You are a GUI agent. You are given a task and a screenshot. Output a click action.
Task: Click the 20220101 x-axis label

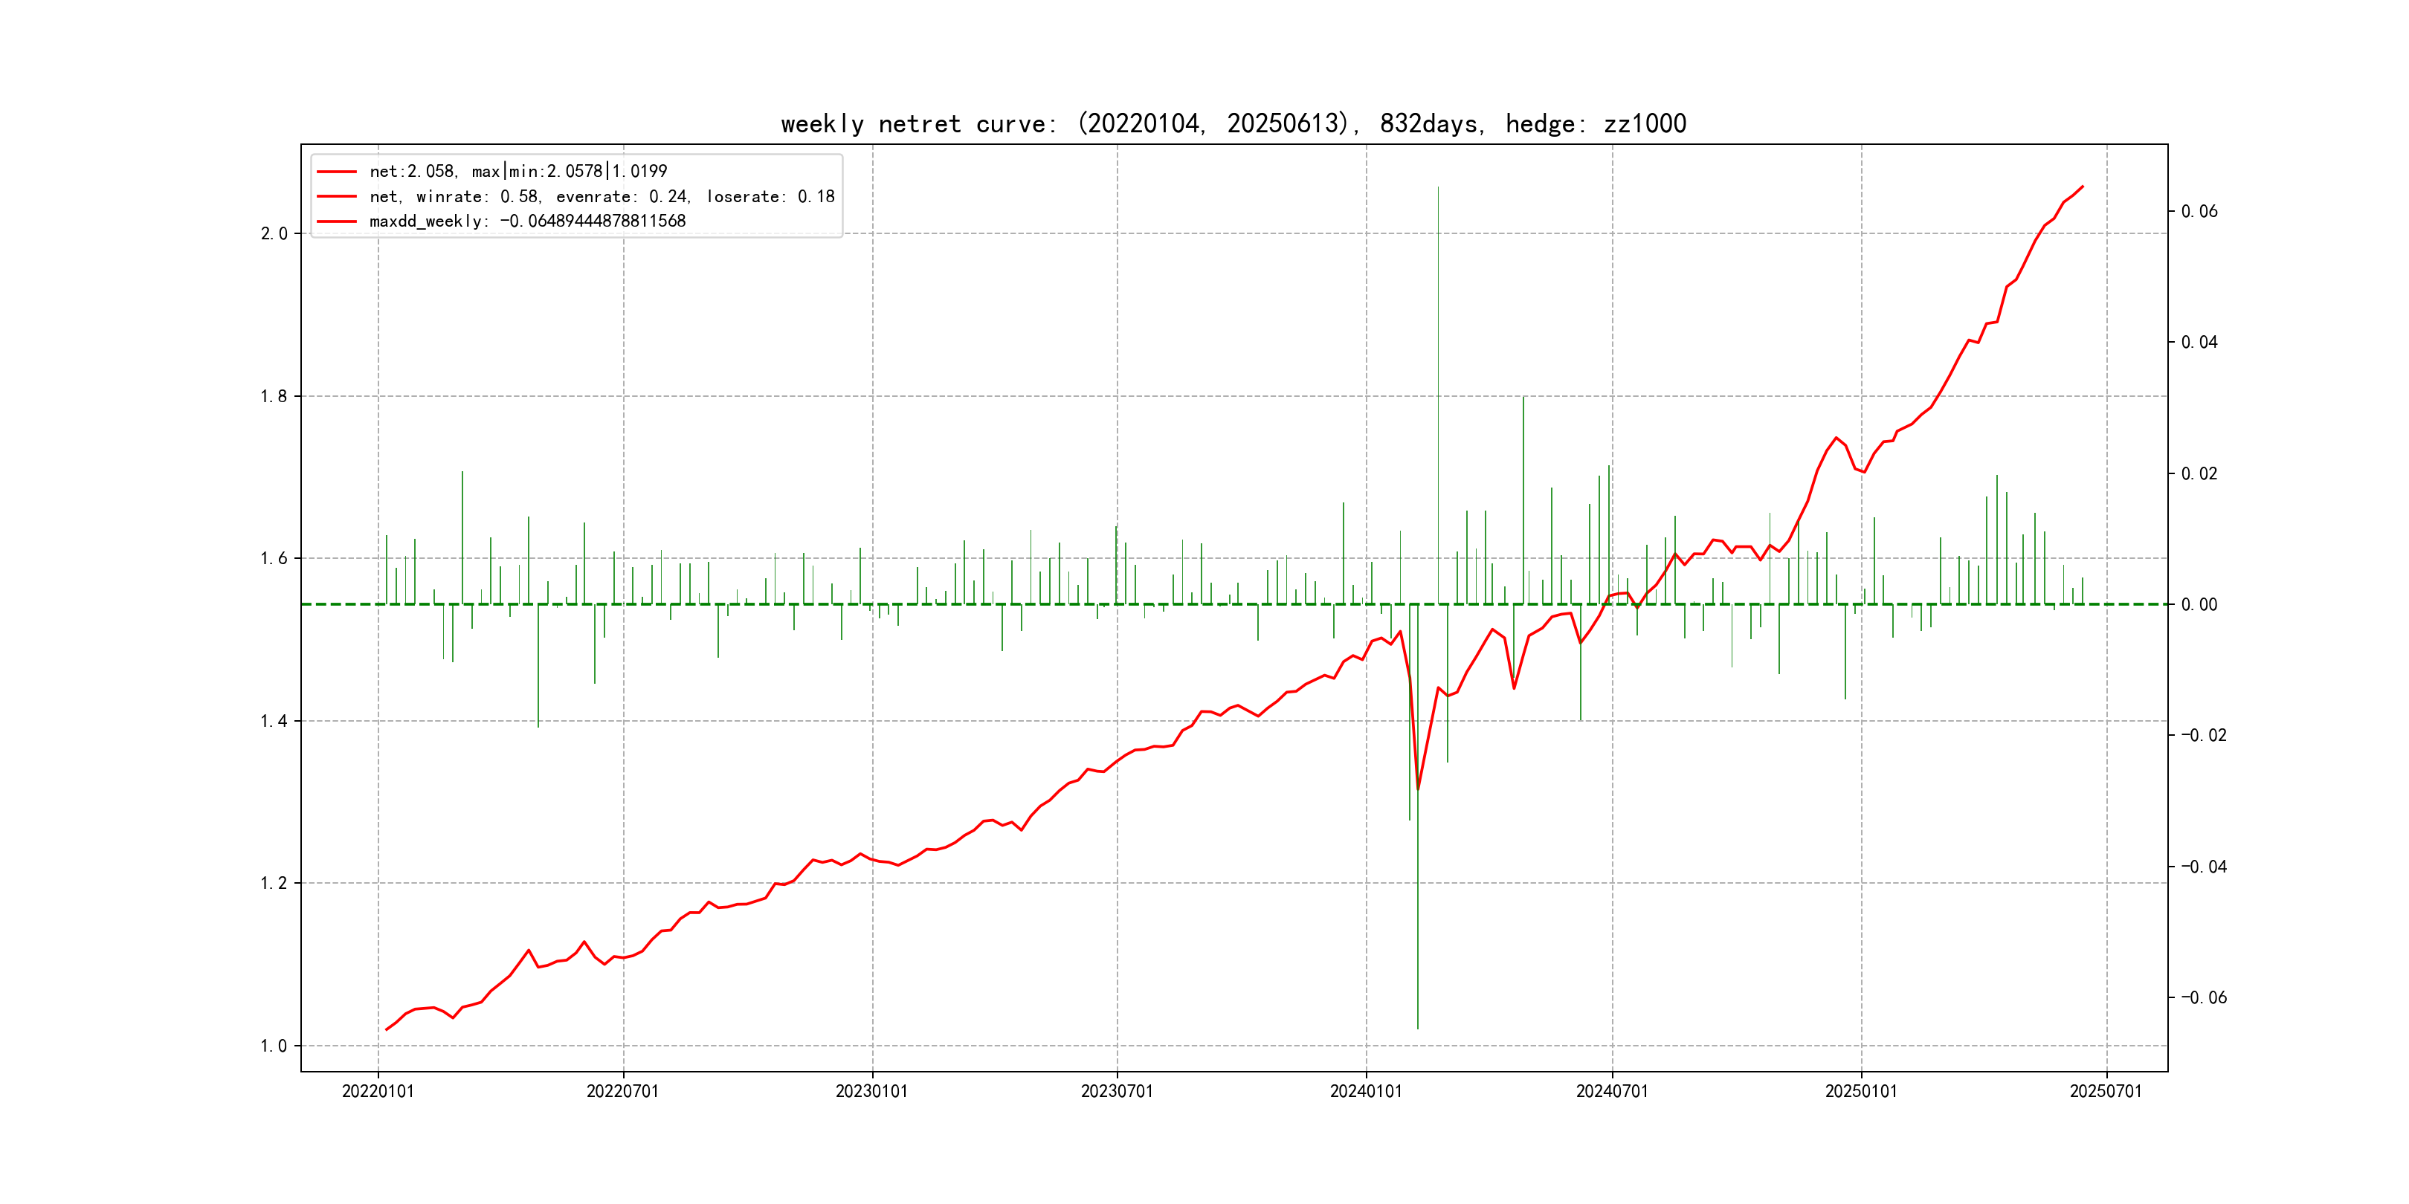pos(378,1092)
